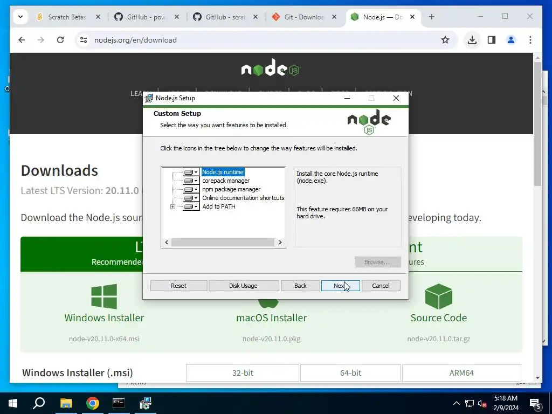The width and height of the screenshot is (552, 414).
Task: Expand the Add to PATH tree node
Action: 172,206
